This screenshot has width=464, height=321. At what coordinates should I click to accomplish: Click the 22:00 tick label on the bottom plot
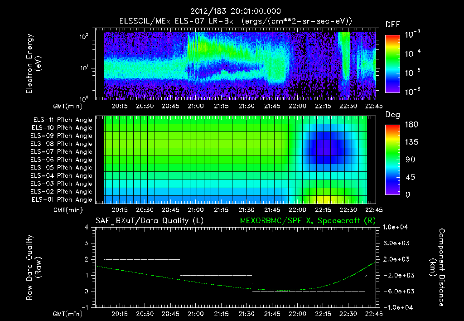click(x=297, y=314)
